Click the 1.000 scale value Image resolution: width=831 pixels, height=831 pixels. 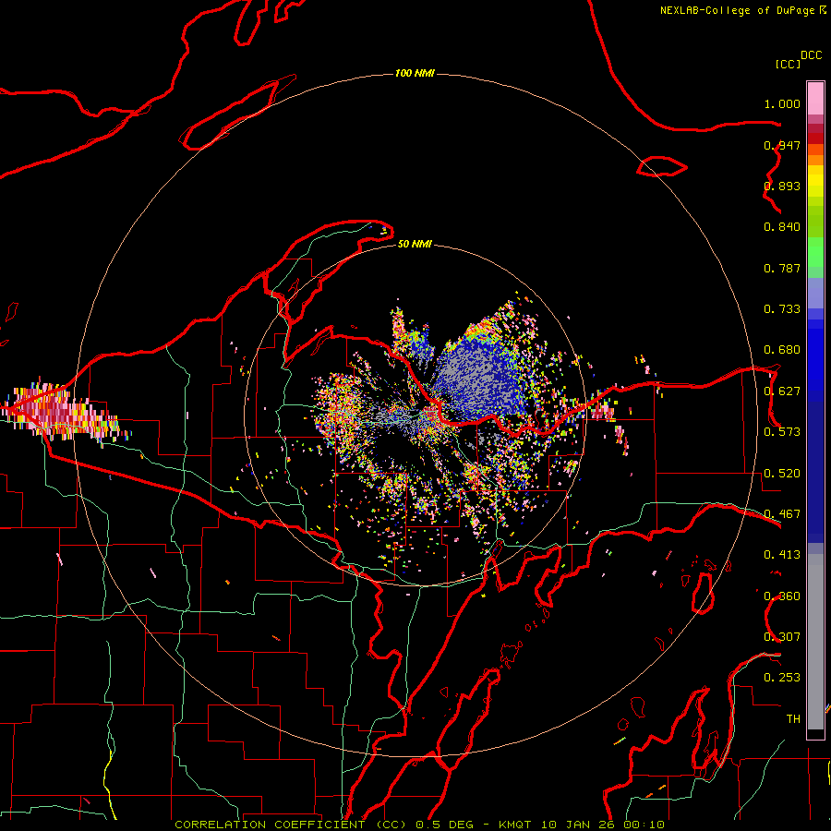782,103
